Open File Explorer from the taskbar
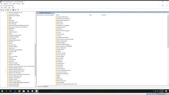 pos(19,91)
